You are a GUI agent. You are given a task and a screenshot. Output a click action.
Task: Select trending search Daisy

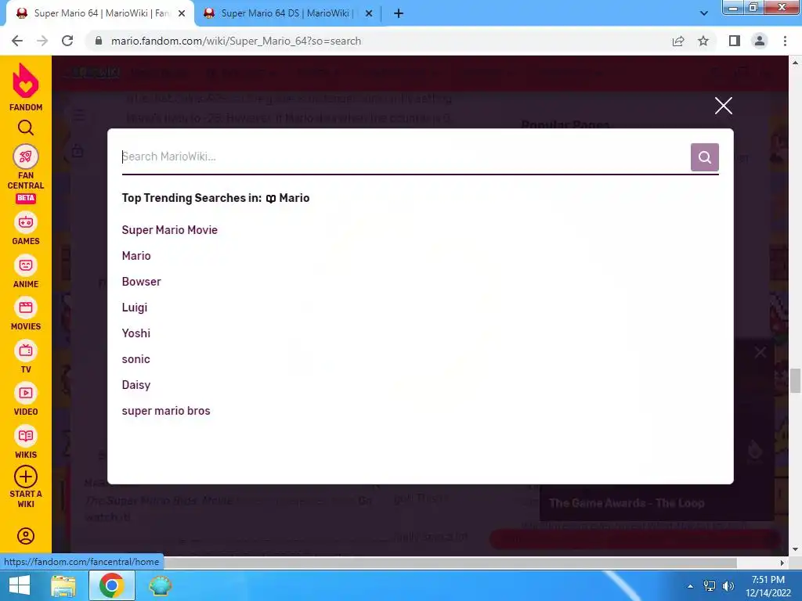tap(136, 385)
